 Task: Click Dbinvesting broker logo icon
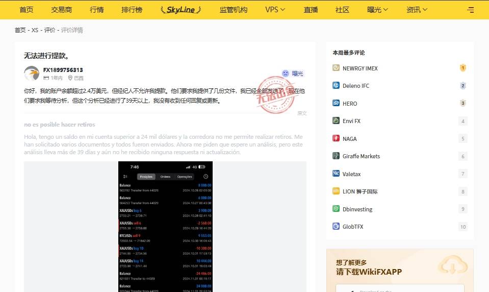click(336, 209)
